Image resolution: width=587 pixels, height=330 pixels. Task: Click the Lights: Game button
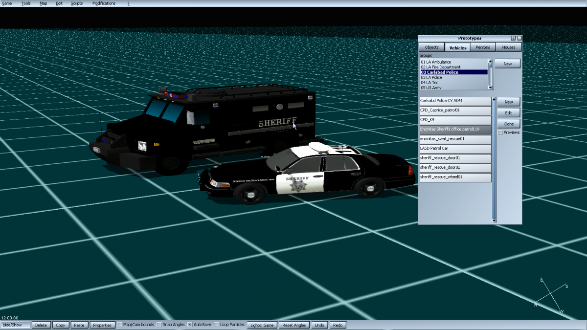(262, 325)
